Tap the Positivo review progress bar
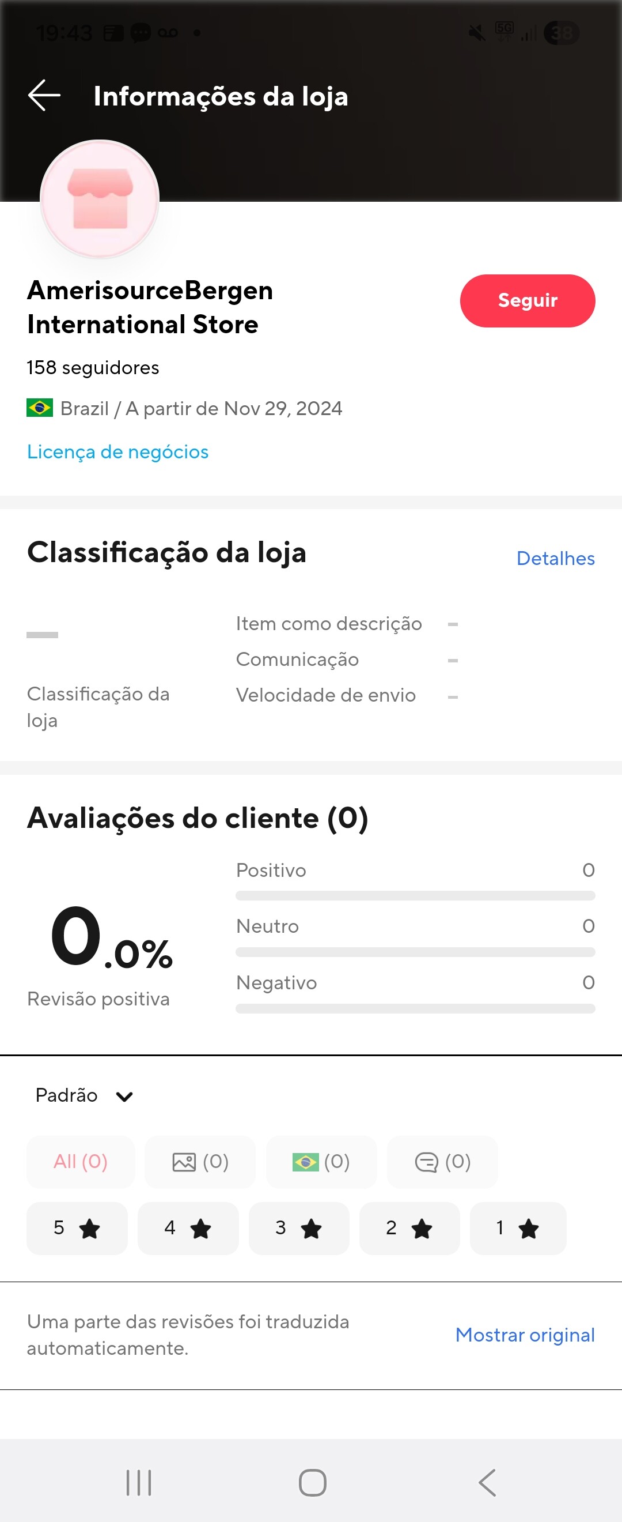This screenshot has width=622, height=1522. [415, 896]
